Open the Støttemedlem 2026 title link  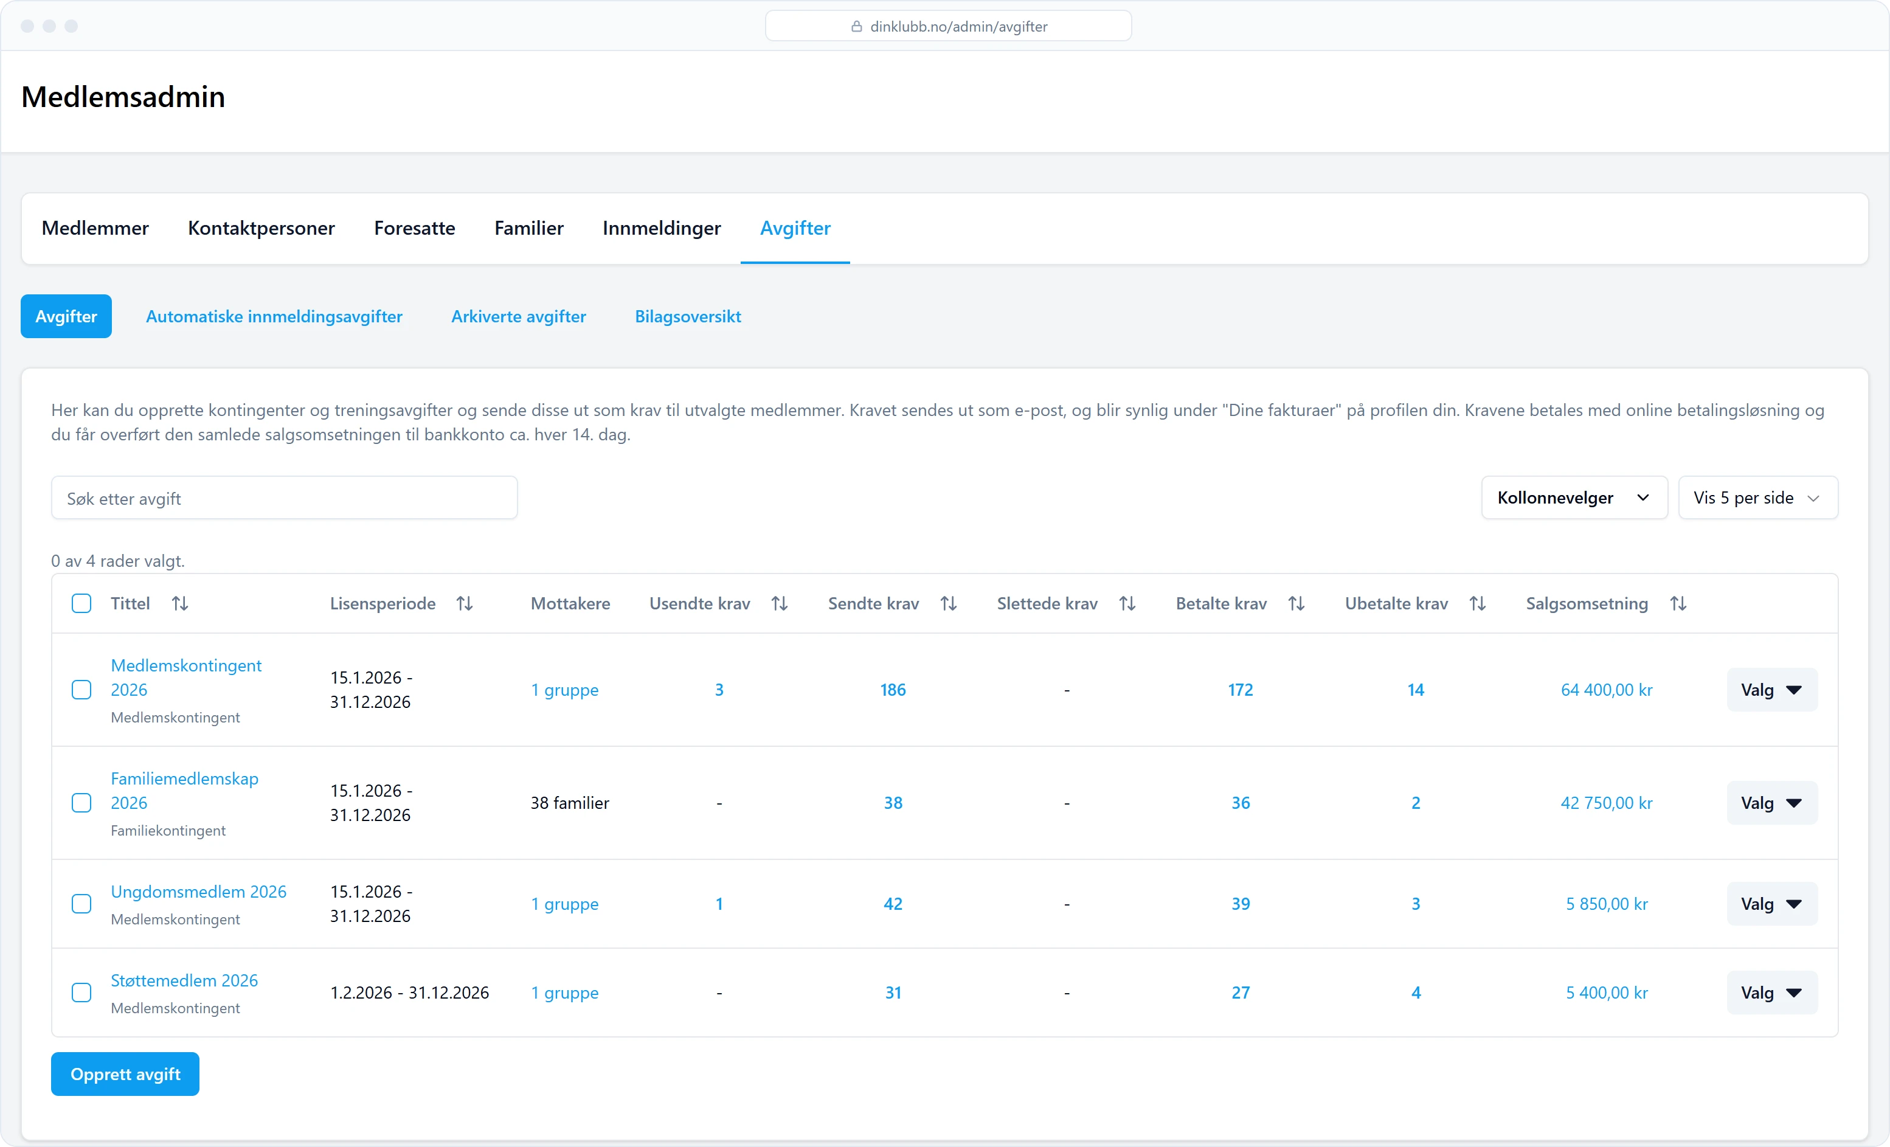[x=185, y=980]
